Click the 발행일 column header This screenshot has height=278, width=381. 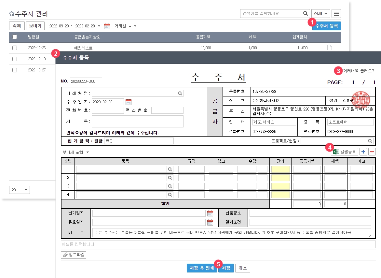(33, 37)
